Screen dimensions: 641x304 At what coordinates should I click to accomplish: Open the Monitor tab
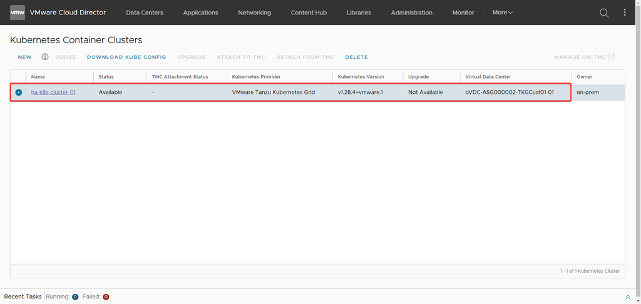463,13
